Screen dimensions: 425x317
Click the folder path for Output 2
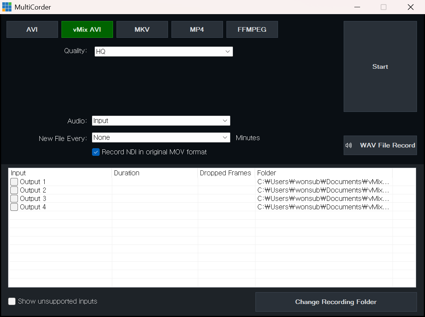coord(323,190)
